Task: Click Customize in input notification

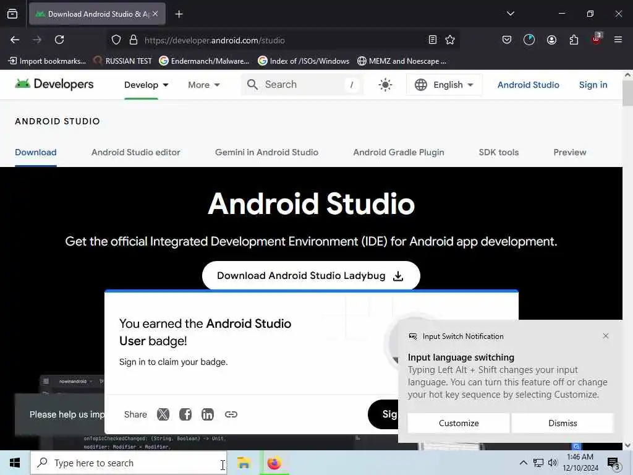Action: 459,423
